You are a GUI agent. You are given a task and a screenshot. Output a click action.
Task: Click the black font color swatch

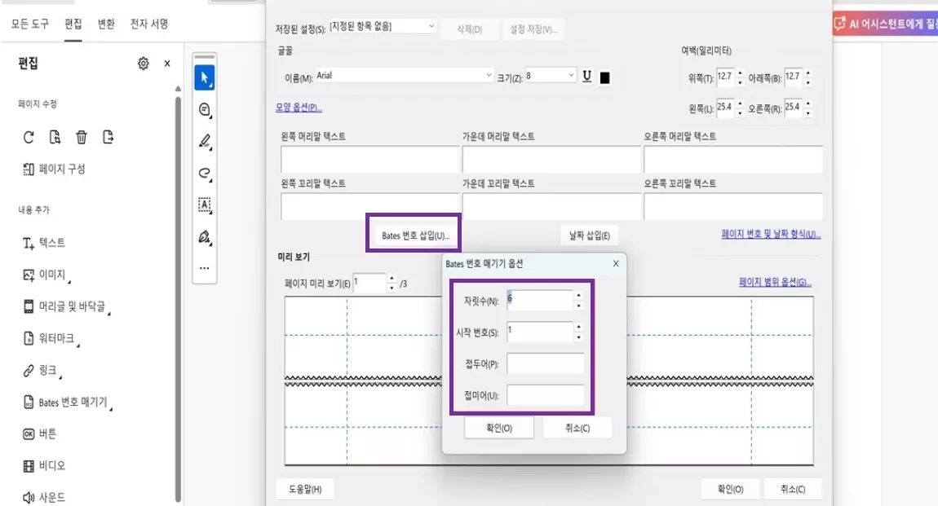pyautogui.click(x=604, y=75)
